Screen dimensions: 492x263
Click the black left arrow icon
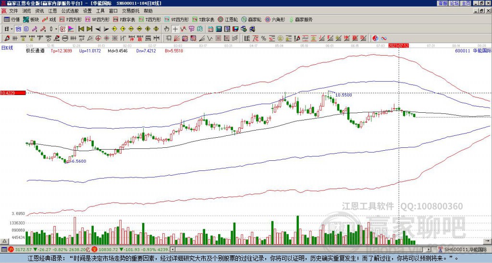[98, 29]
